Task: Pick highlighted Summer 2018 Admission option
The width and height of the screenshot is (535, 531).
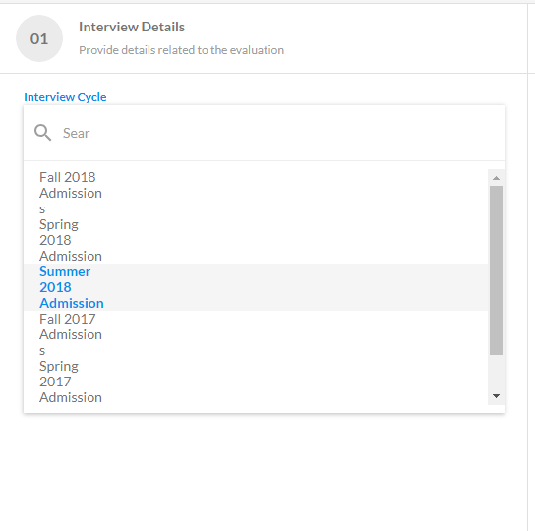Action: (256, 287)
